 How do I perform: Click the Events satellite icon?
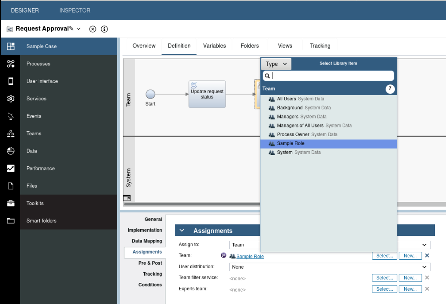coord(10,116)
